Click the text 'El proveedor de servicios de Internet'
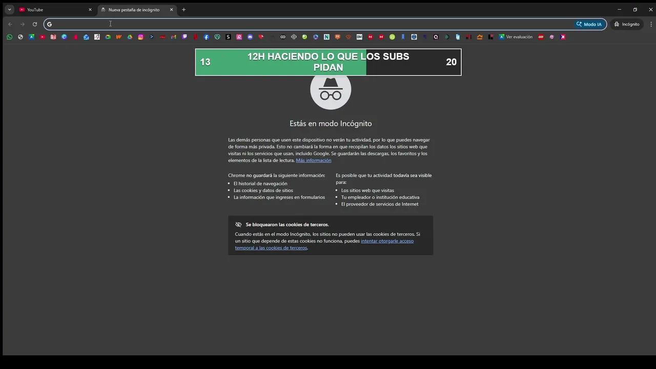 pyautogui.click(x=380, y=204)
